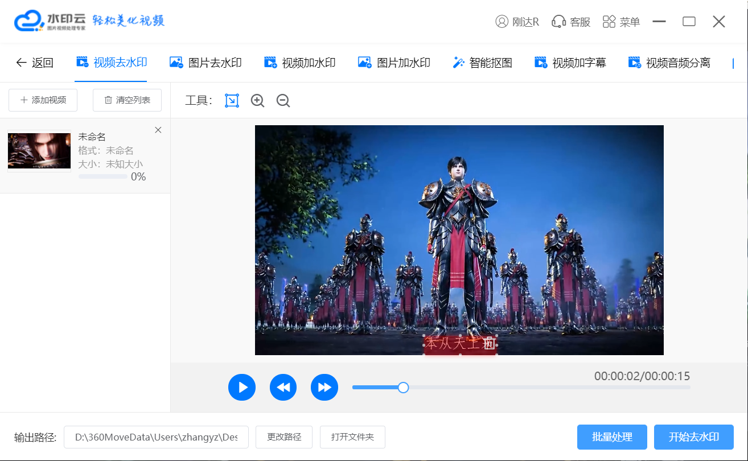Click the 格式: 未命名 text
This screenshot has height=461, width=748.
click(106, 151)
